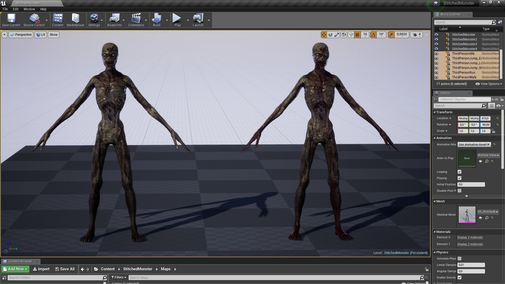
Task: Click the World Outliner search field
Action: [x=465, y=22]
